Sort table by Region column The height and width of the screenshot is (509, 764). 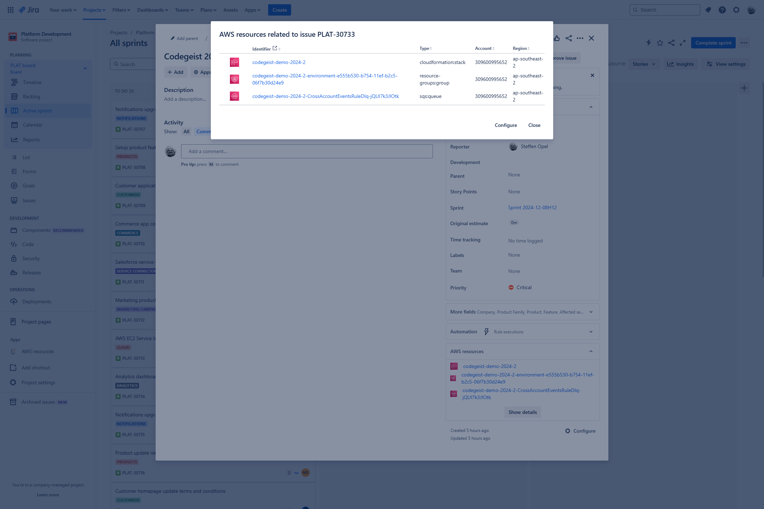pos(521,48)
